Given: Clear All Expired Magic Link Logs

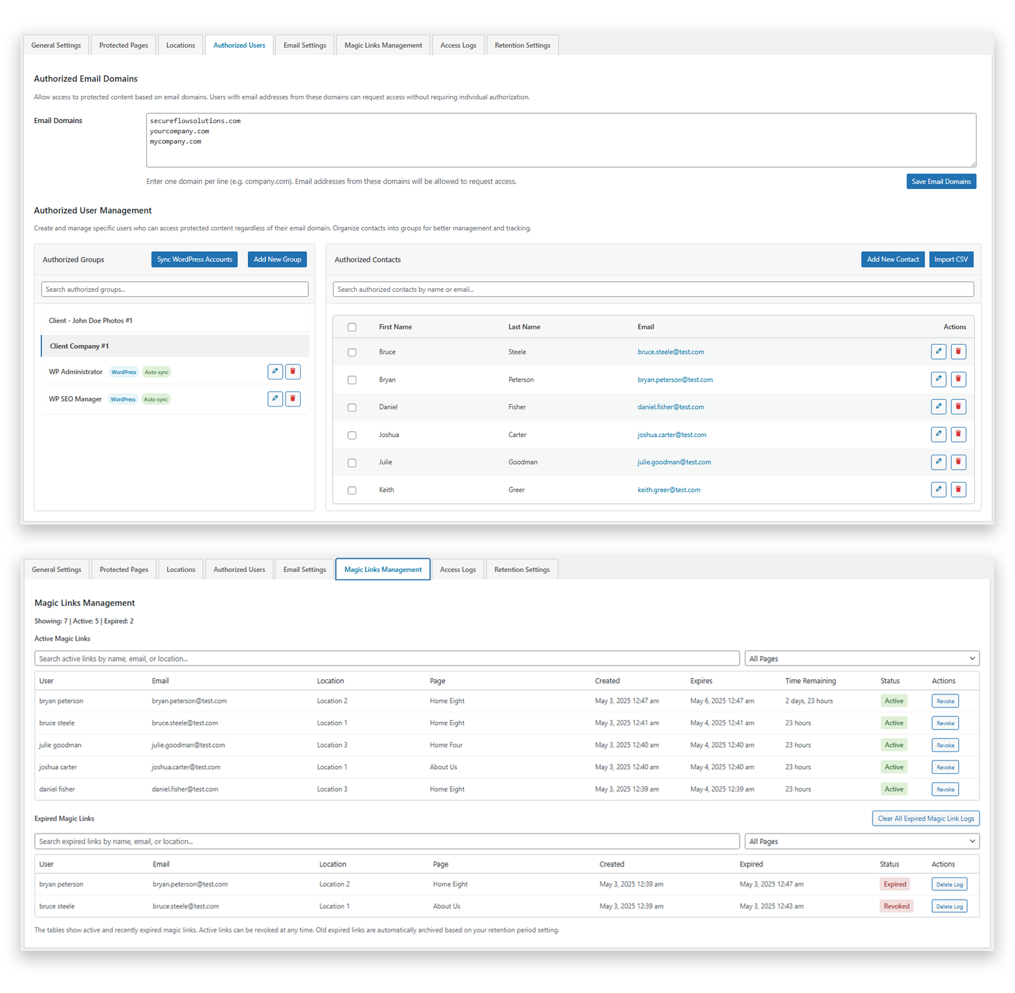Looking at the screenshot, I should [926, 818].
